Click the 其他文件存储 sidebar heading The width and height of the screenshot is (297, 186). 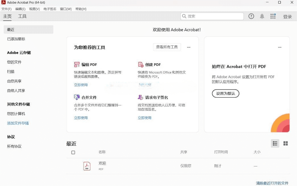18,104
